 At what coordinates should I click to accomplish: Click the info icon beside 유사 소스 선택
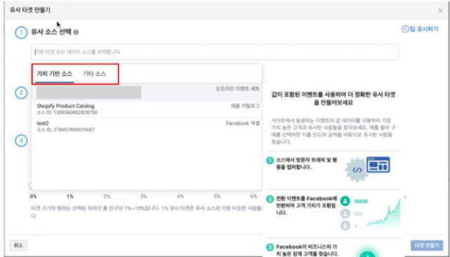point(76,32)
